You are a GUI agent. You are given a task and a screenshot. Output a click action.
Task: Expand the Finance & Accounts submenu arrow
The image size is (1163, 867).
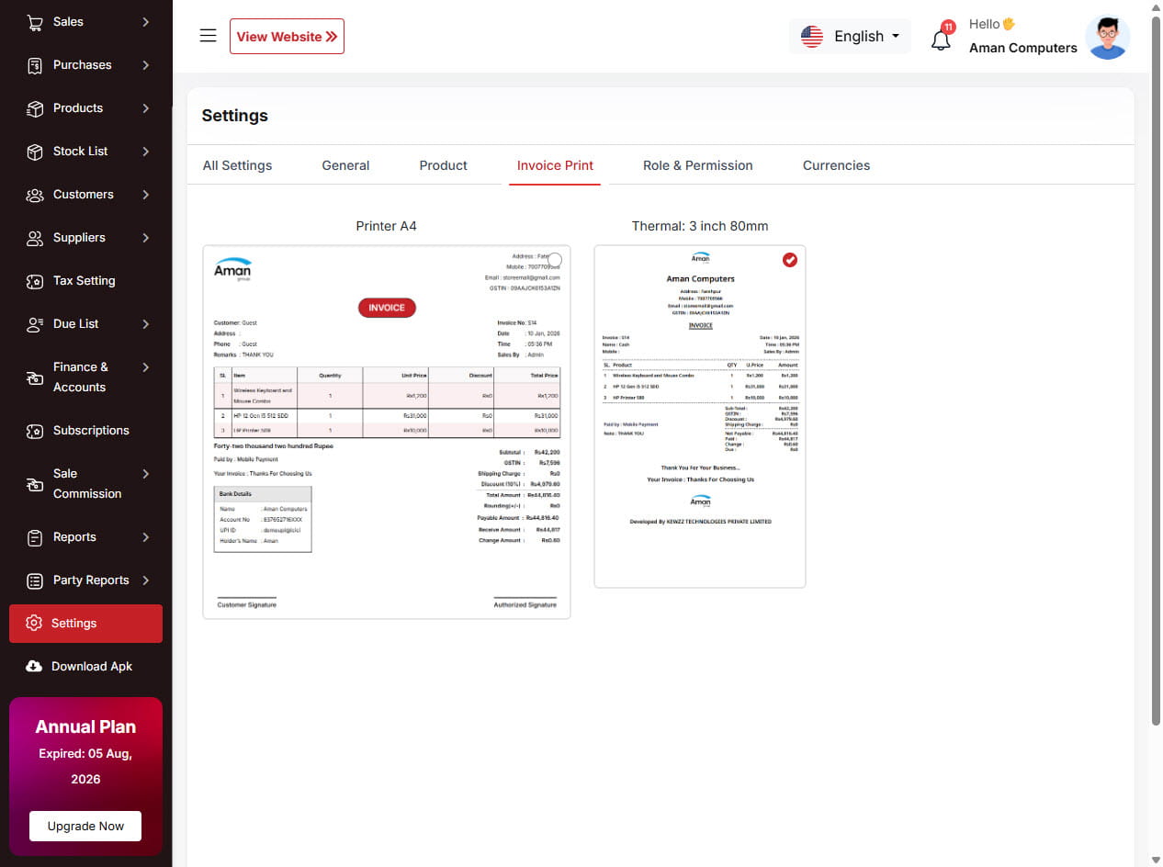point(145,367)
